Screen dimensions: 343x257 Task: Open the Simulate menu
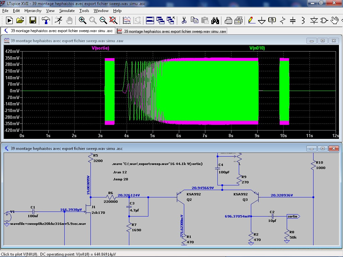tap(67, 11)
